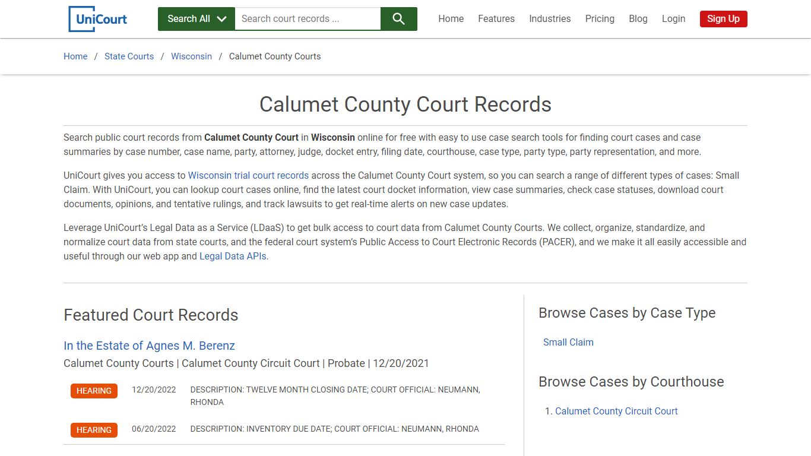Click the 06/20/2022 hearing date
The image size is (811, 456).
[x=154, y=429]
